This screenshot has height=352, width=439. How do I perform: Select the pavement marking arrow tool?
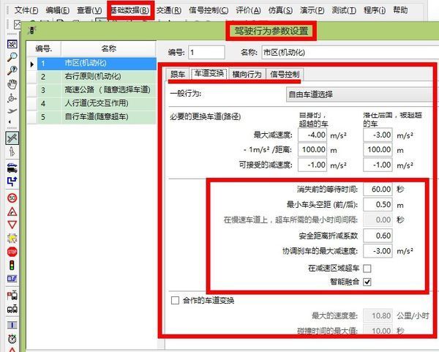[x=12, y=151]
